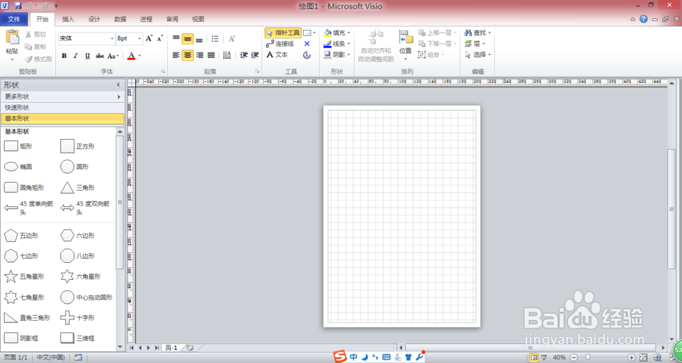This screenshot has height=363, width=682.
Task: Click the Sogou soft keyboard icon
Action: point(386,358)
